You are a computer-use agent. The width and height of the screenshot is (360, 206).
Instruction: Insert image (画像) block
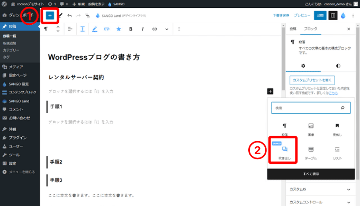tap(311, 129)
